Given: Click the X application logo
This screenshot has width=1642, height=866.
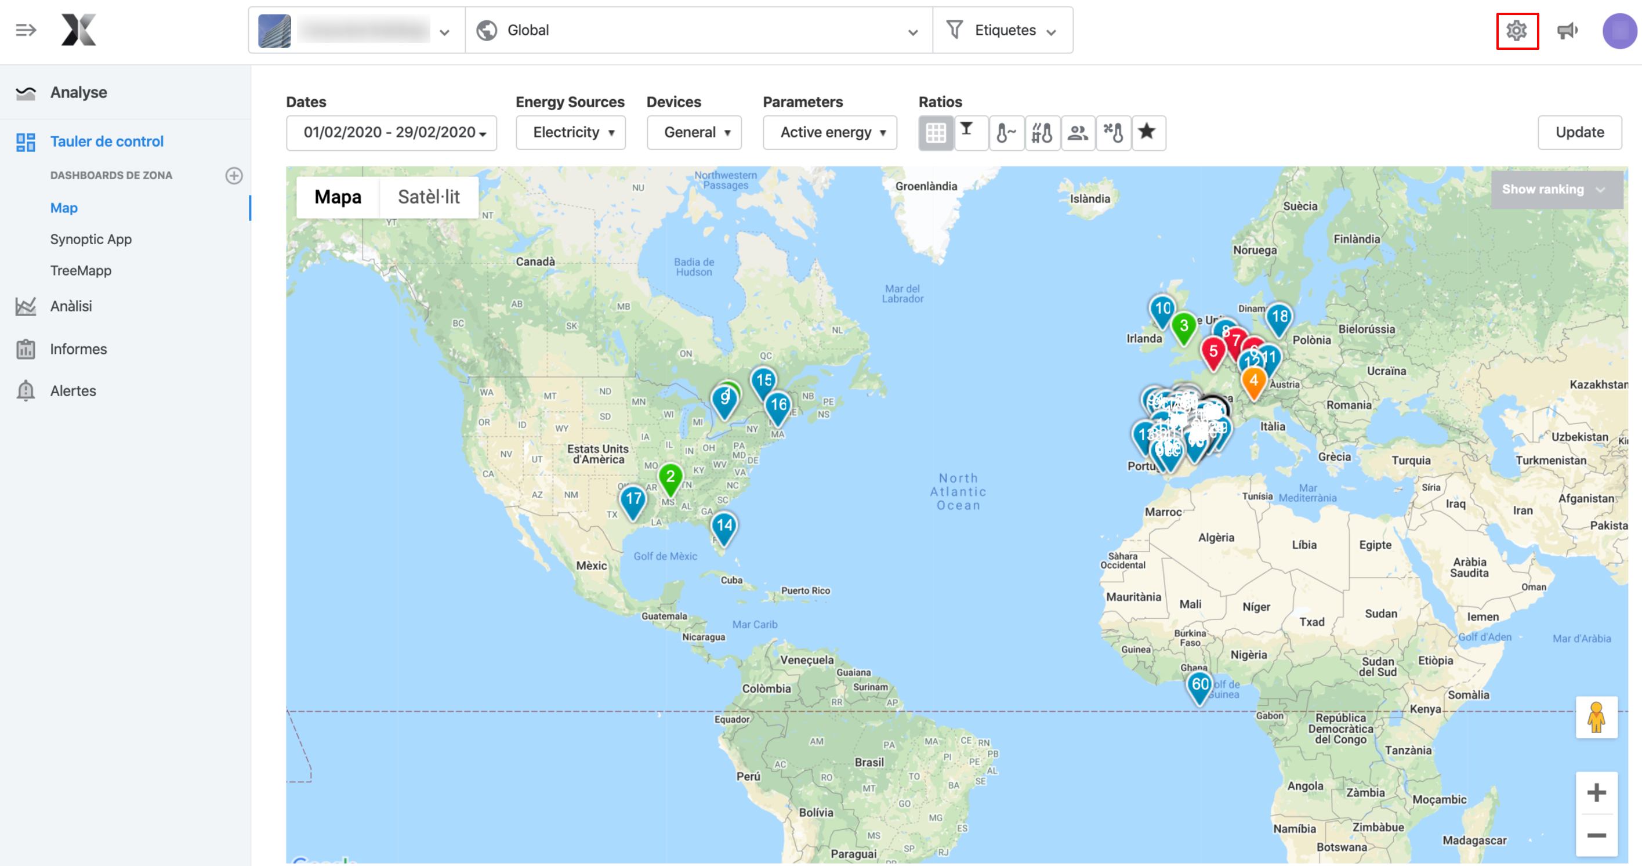Looking at the screenshot, I should click(78, 30).
